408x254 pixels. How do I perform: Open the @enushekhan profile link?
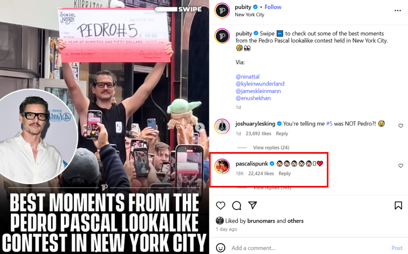point(253,98)
